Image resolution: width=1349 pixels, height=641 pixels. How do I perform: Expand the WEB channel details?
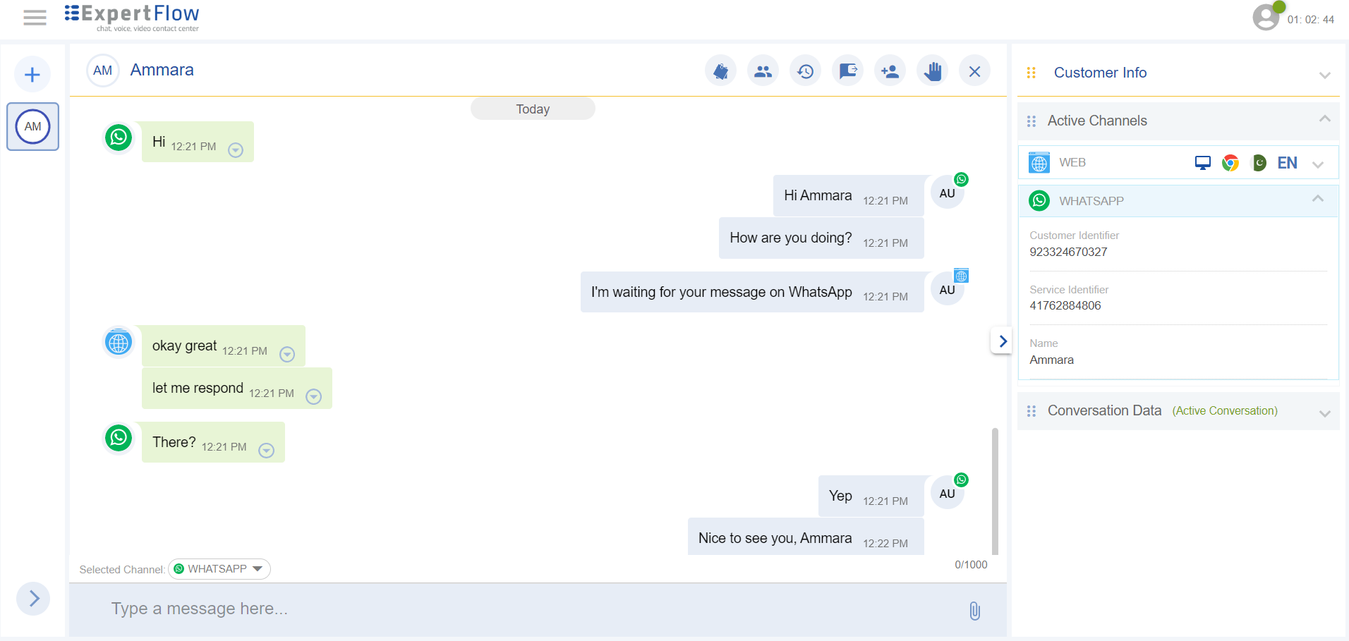1317,164
